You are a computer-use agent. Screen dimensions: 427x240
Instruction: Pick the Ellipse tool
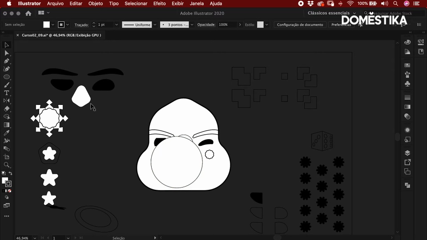coord(7,77)
